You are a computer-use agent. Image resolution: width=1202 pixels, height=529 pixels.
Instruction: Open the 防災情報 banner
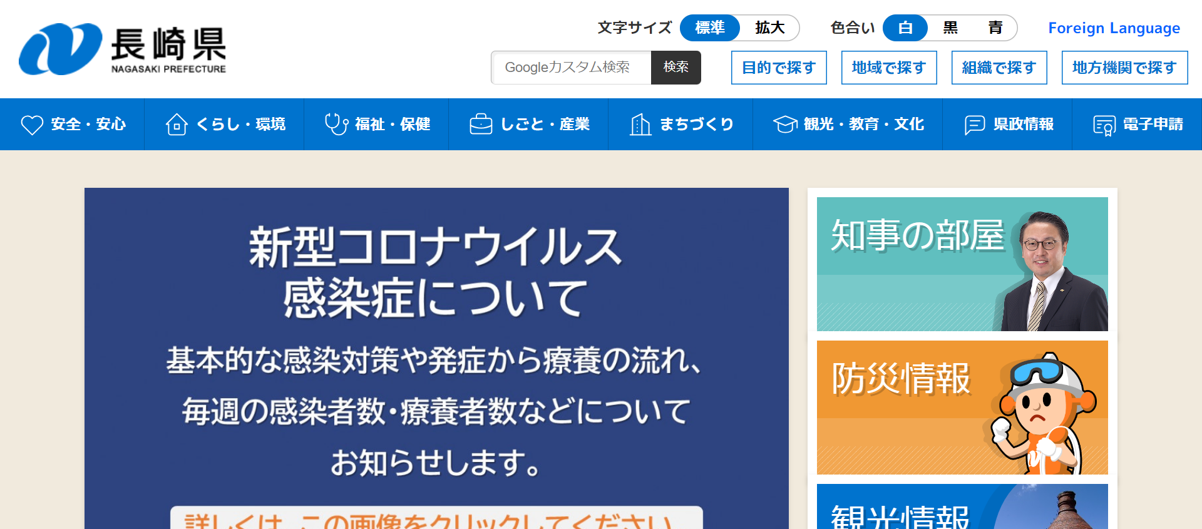click(x=962, y=408)
